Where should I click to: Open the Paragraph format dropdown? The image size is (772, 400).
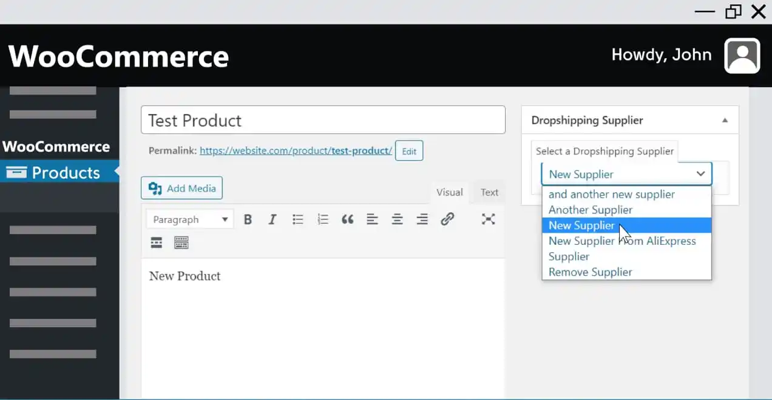[x=190, y=219]
